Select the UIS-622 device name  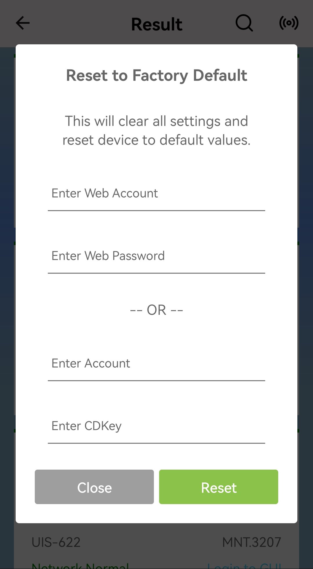point(56,542)
